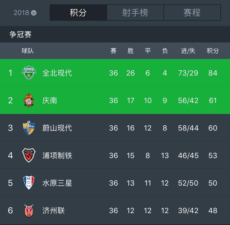
Task: Open the 庆南 team name link
Action: pos(50,101)
